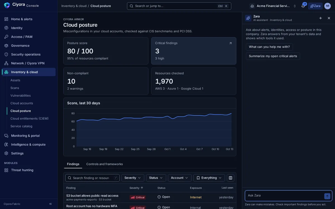Open 'Root account has no hardware MFA' finding
335x209 pixels.
pos(92,206)
